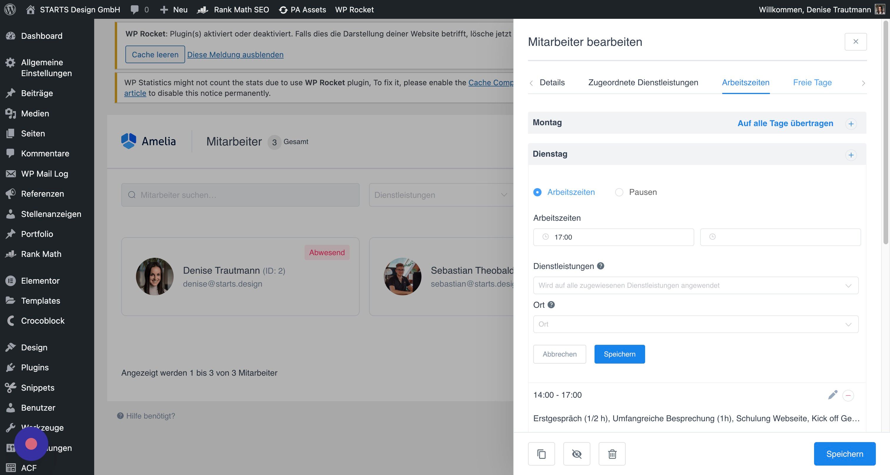Click the start time field 17:00
This screenshot has height=475, width=890.
pyautogui.click(x=614, y=237)
